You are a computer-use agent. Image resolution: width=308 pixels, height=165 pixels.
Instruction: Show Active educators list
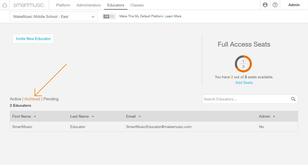[15, 99]
